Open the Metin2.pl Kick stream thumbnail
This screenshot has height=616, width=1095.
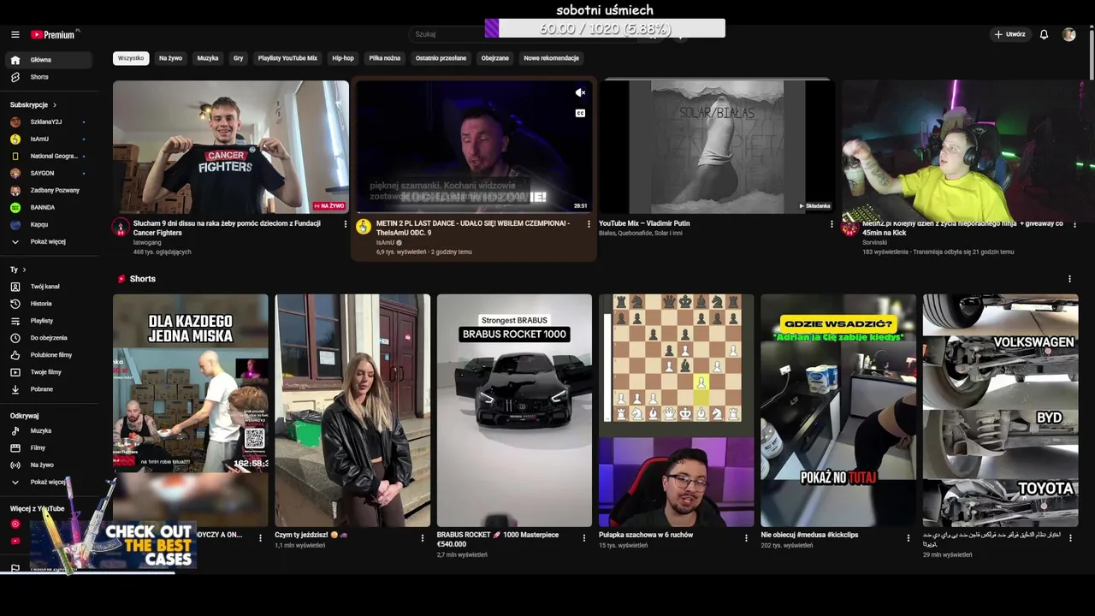point(960,147)
